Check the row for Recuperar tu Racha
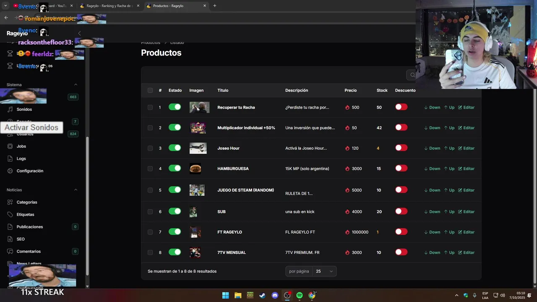 pos(150,107)
